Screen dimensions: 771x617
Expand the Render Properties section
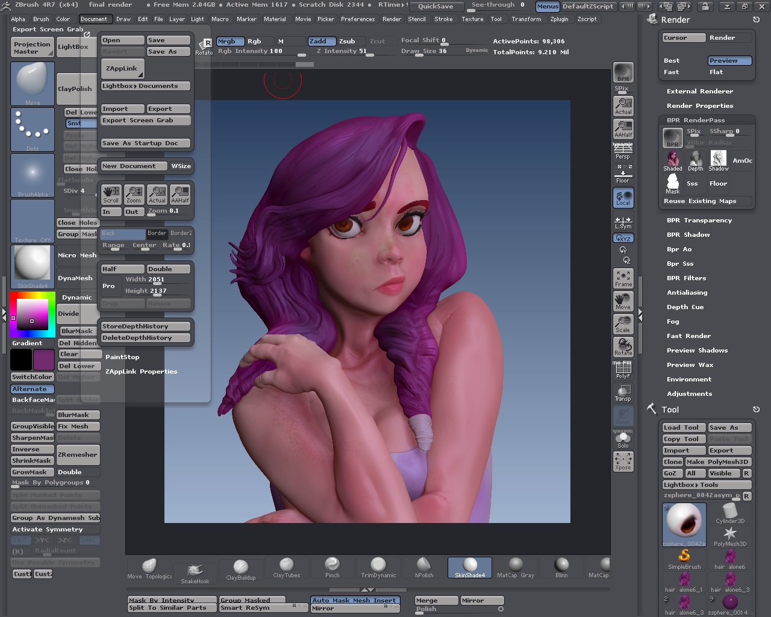point(700,106)
